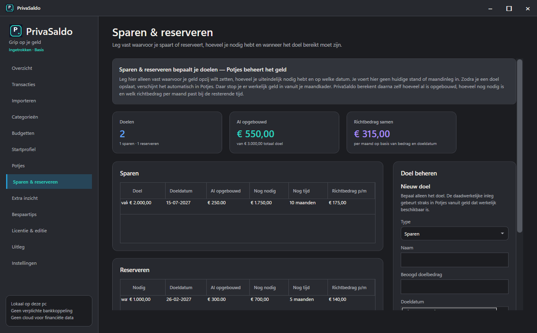Click the PrivaSaldo icon in the title bar
The width and height of the screenshot is (537, 333).
point(10,8)
